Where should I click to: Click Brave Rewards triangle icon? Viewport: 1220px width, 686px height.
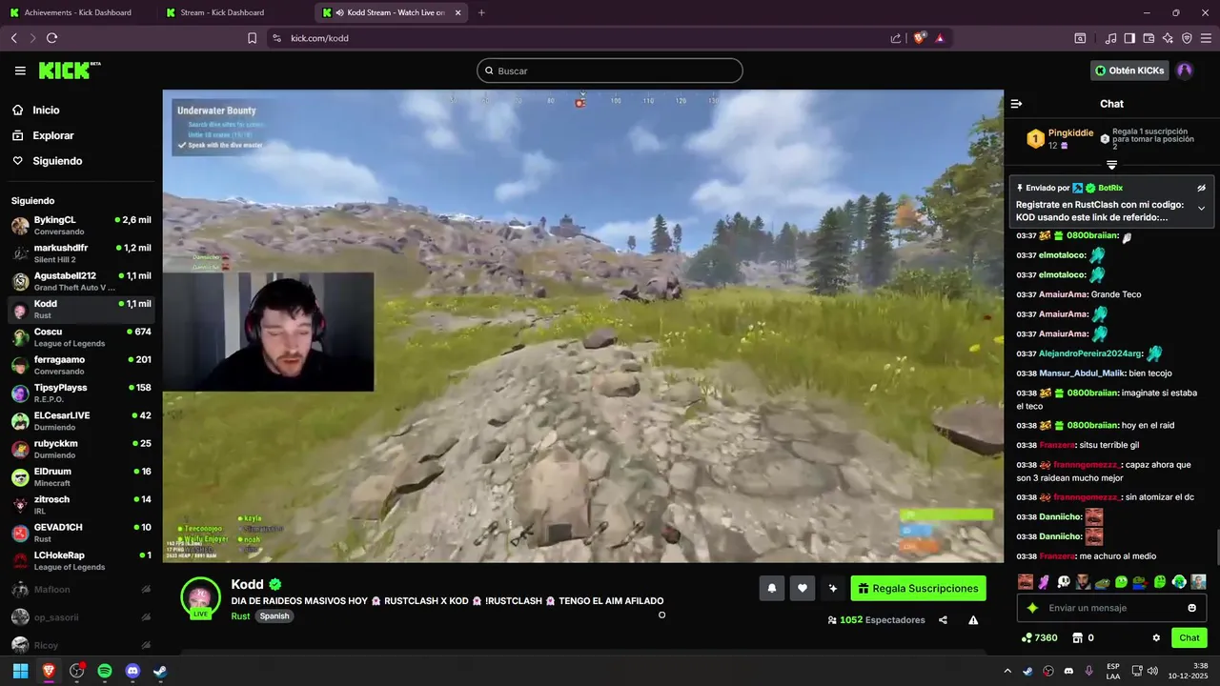coord(940,38)
